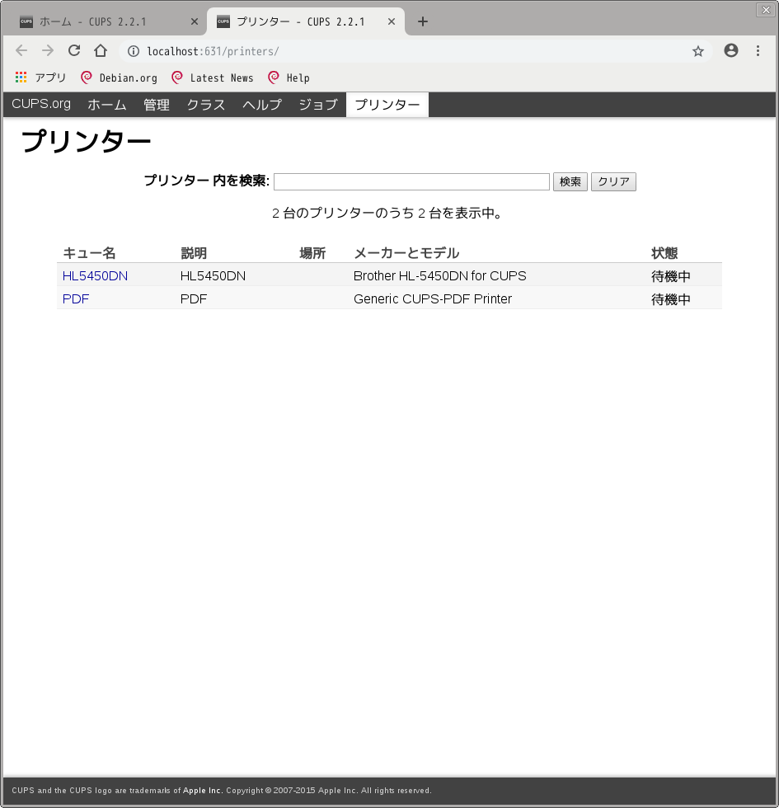Viewport: 779px width, 808px height.
Task: Reload the printers page
Action: (74, 50)
